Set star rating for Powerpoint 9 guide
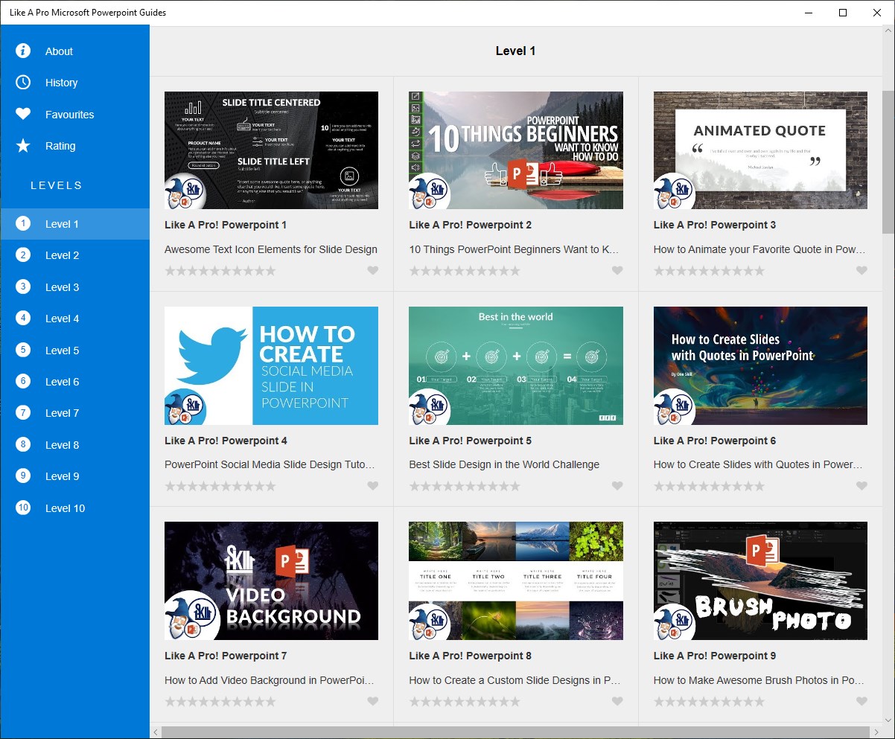The image size is (895, 739). tap(709, 701)
